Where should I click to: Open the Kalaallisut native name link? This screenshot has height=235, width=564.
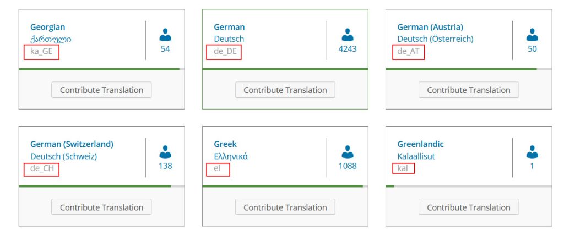pyautogui.click(x=416, y=156)
